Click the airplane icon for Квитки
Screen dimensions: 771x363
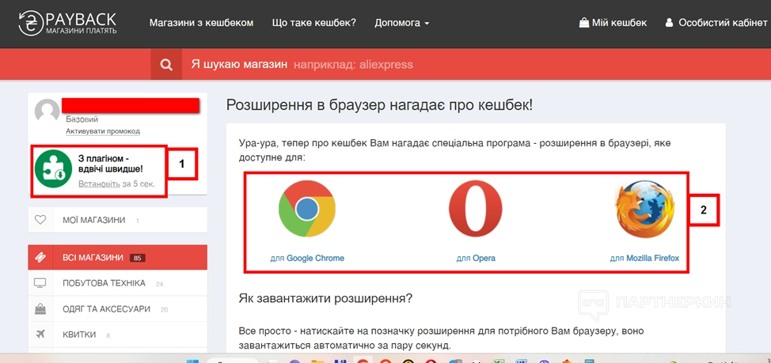pyautogui.click(x=40, y=335)
